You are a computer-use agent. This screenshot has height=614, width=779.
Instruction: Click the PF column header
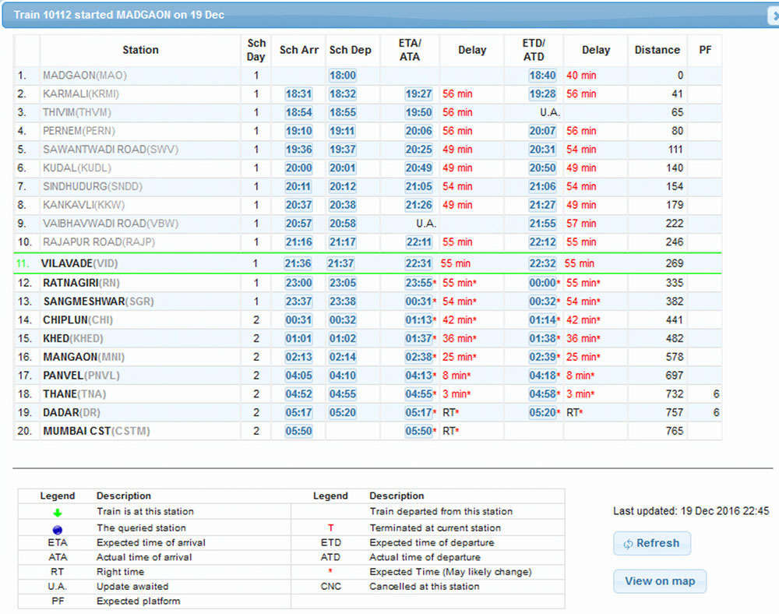705,50
